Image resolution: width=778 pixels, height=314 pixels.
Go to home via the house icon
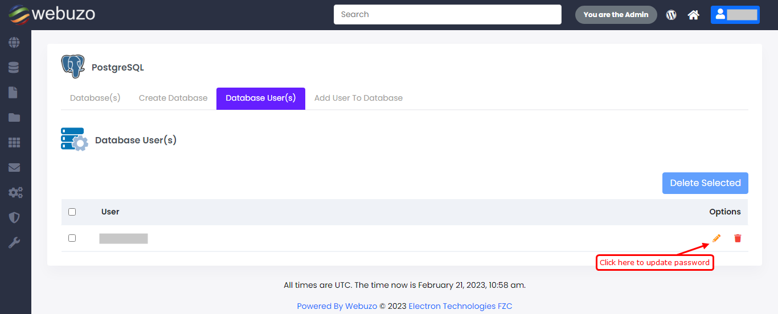click(x=693, y=15)
